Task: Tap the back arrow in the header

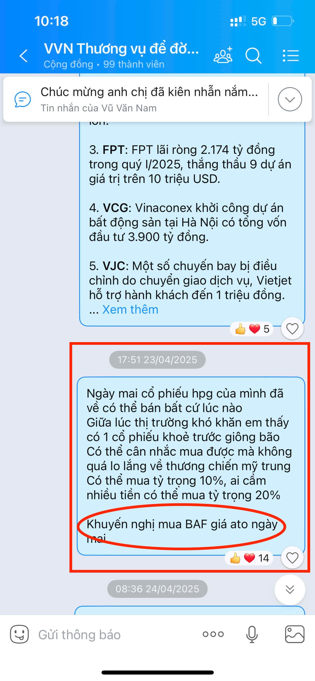Action: point(24,56)
